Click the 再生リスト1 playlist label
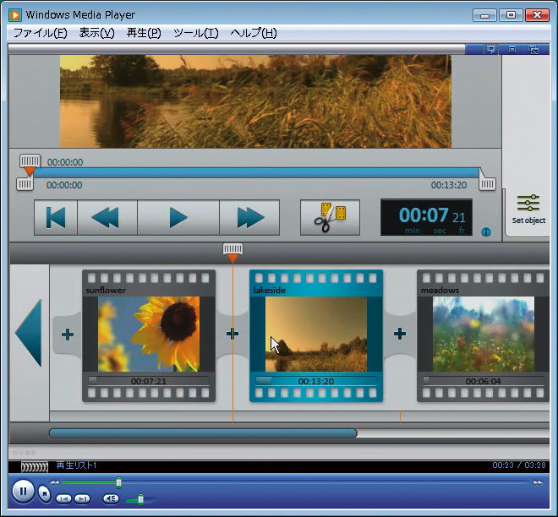The width and height of the screenshot is (558, 517). (76, 465)
